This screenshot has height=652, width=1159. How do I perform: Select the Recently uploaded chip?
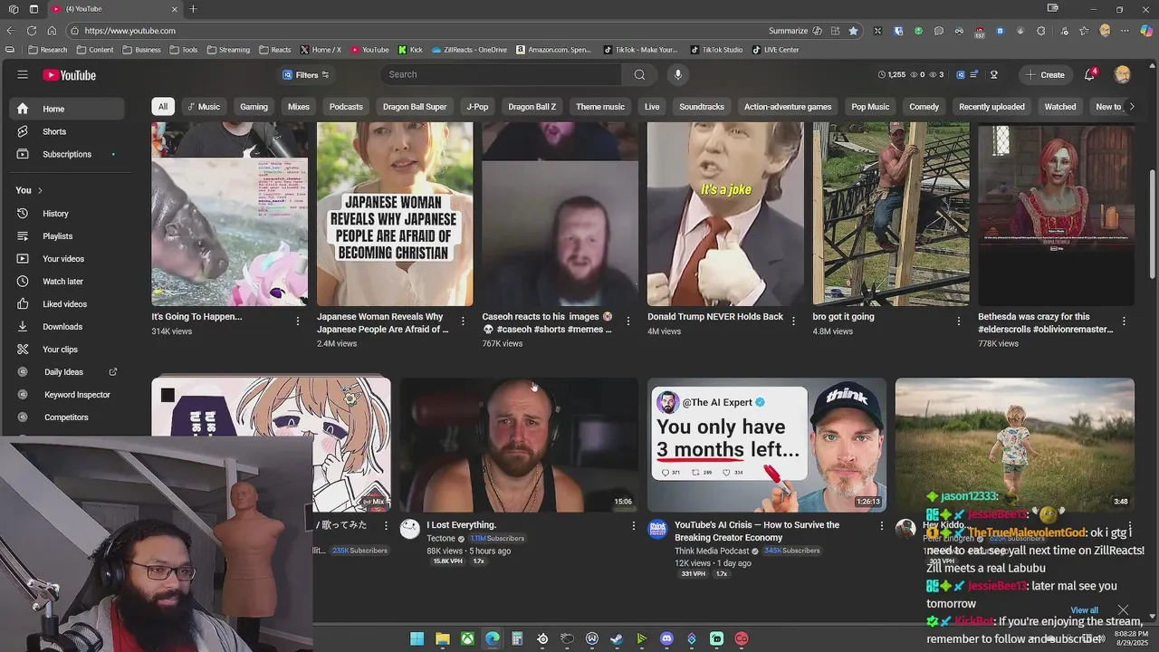(991, 107)
